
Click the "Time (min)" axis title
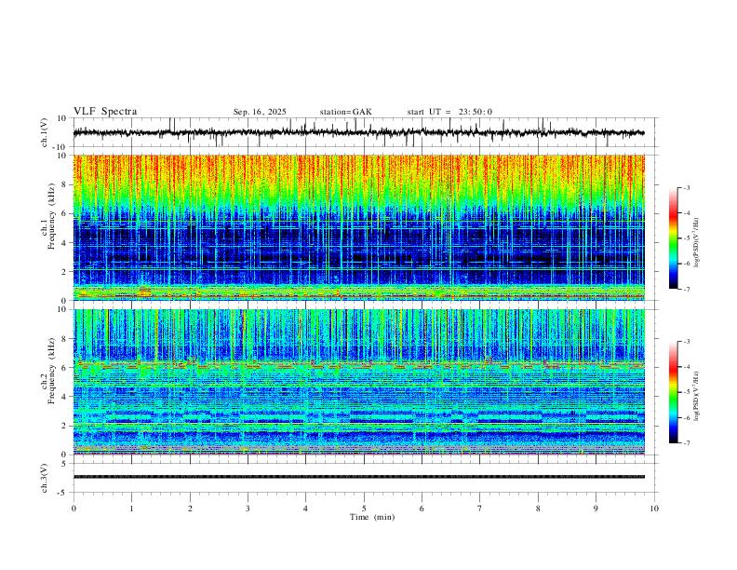click(372, 517)
